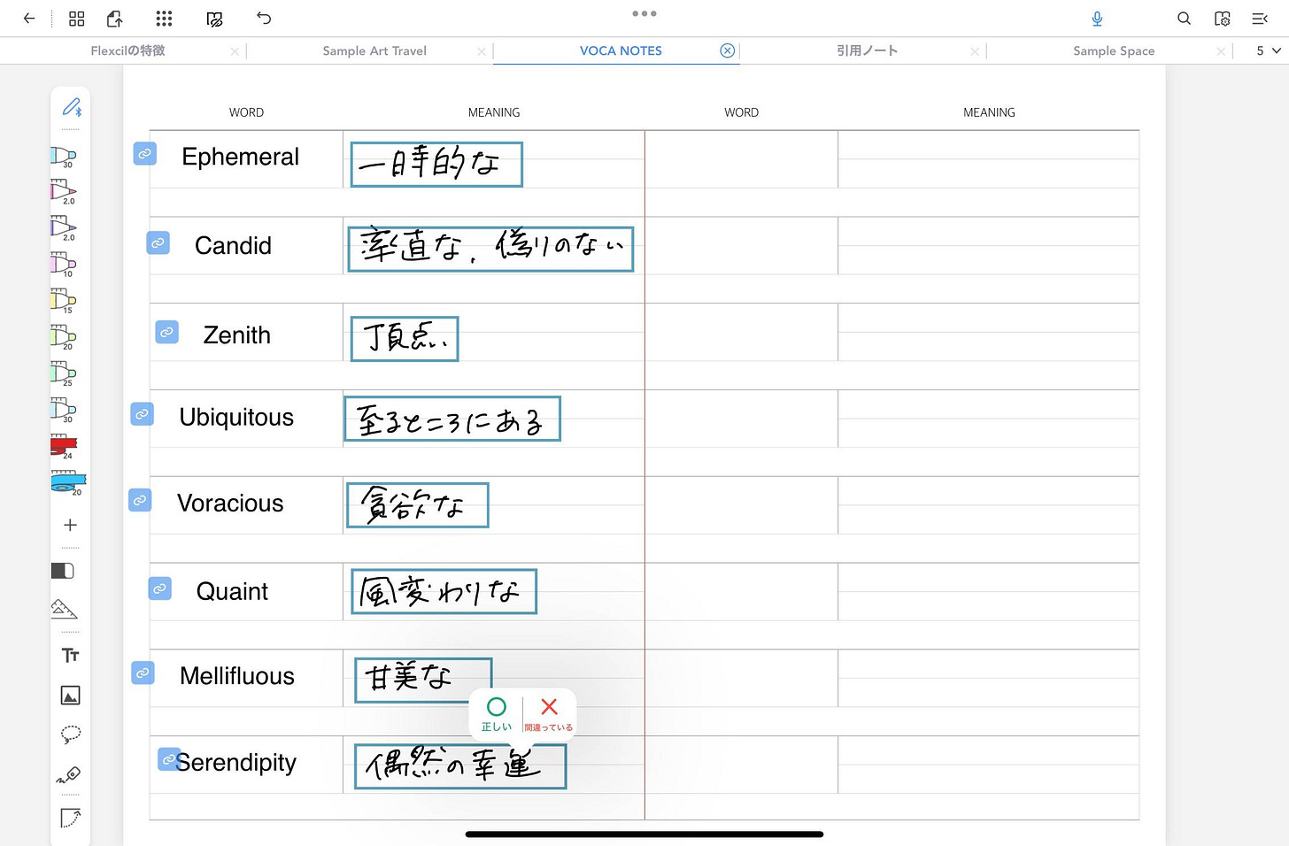The width and height of the screenshot is (1289, 846).
Task: Select the pink pen size 2.0
Action: coord(64,192)
